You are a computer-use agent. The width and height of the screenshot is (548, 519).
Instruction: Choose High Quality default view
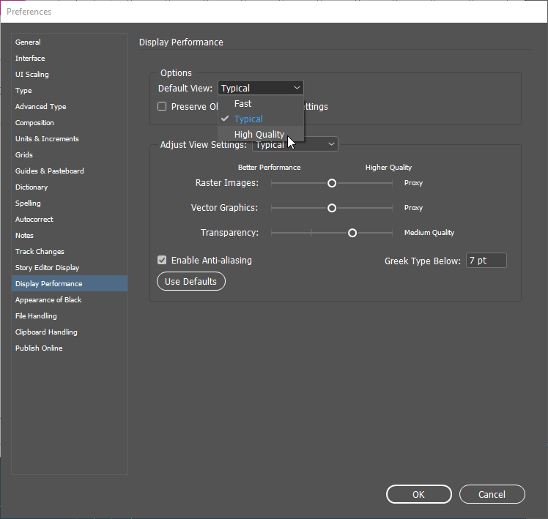pos(261,134)
